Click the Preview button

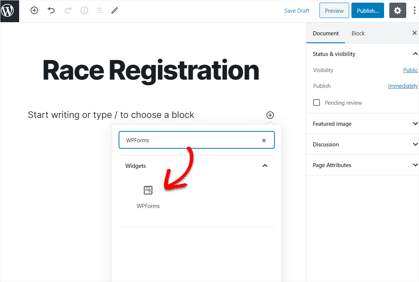click(x=334, y=10)
